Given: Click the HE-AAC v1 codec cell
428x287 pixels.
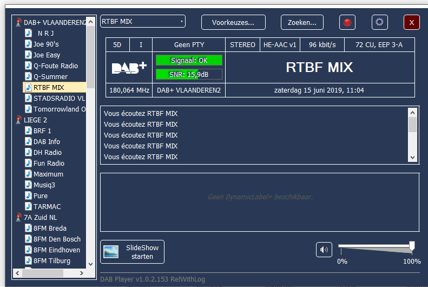Looking at the screenshot, I should [280, 45].
